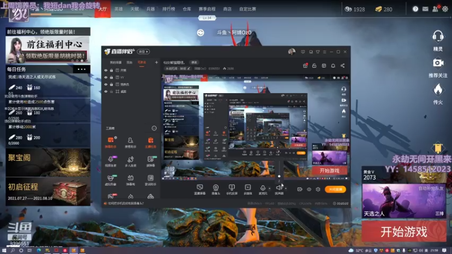The width and height of the screenshot is (452, 254).
Task: Open the 歌词助手 tool
Action: 150,180
